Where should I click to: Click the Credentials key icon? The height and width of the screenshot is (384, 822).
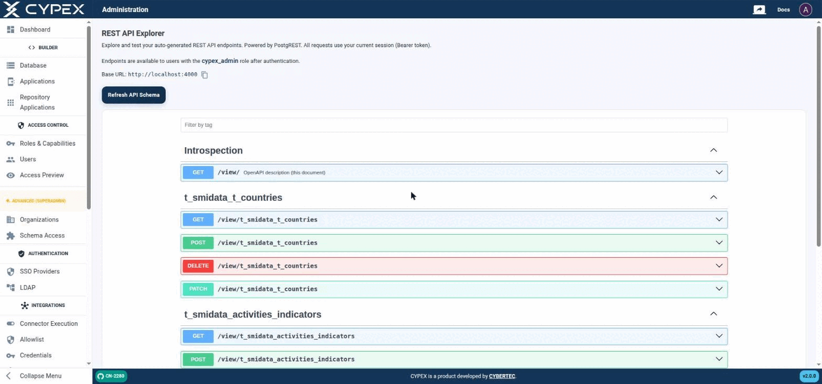pyautogui.click(x=10, y=355)
